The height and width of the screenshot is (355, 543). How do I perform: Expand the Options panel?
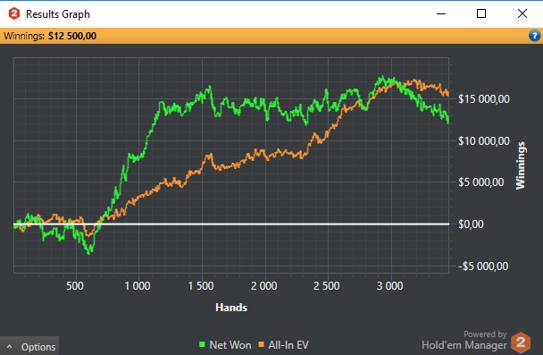(x=29, y=347)
